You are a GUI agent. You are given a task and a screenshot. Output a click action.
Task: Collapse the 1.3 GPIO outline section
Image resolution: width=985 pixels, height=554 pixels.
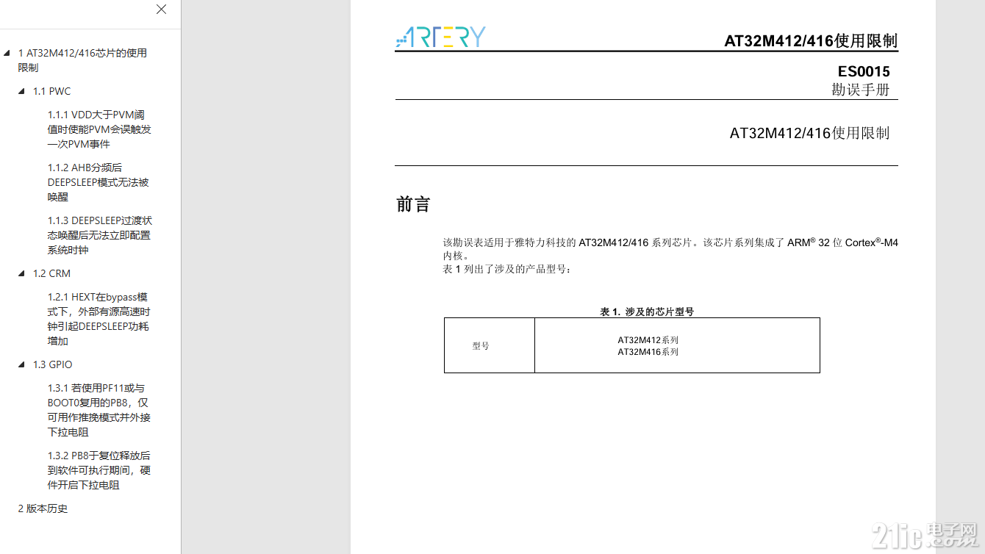(x=21, y=364)
